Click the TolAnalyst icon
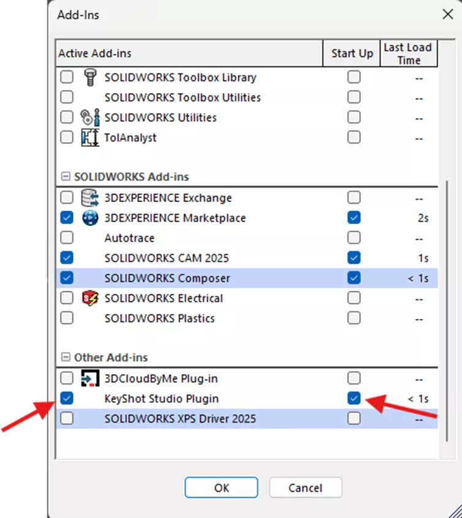 click(x=90, y=137)
